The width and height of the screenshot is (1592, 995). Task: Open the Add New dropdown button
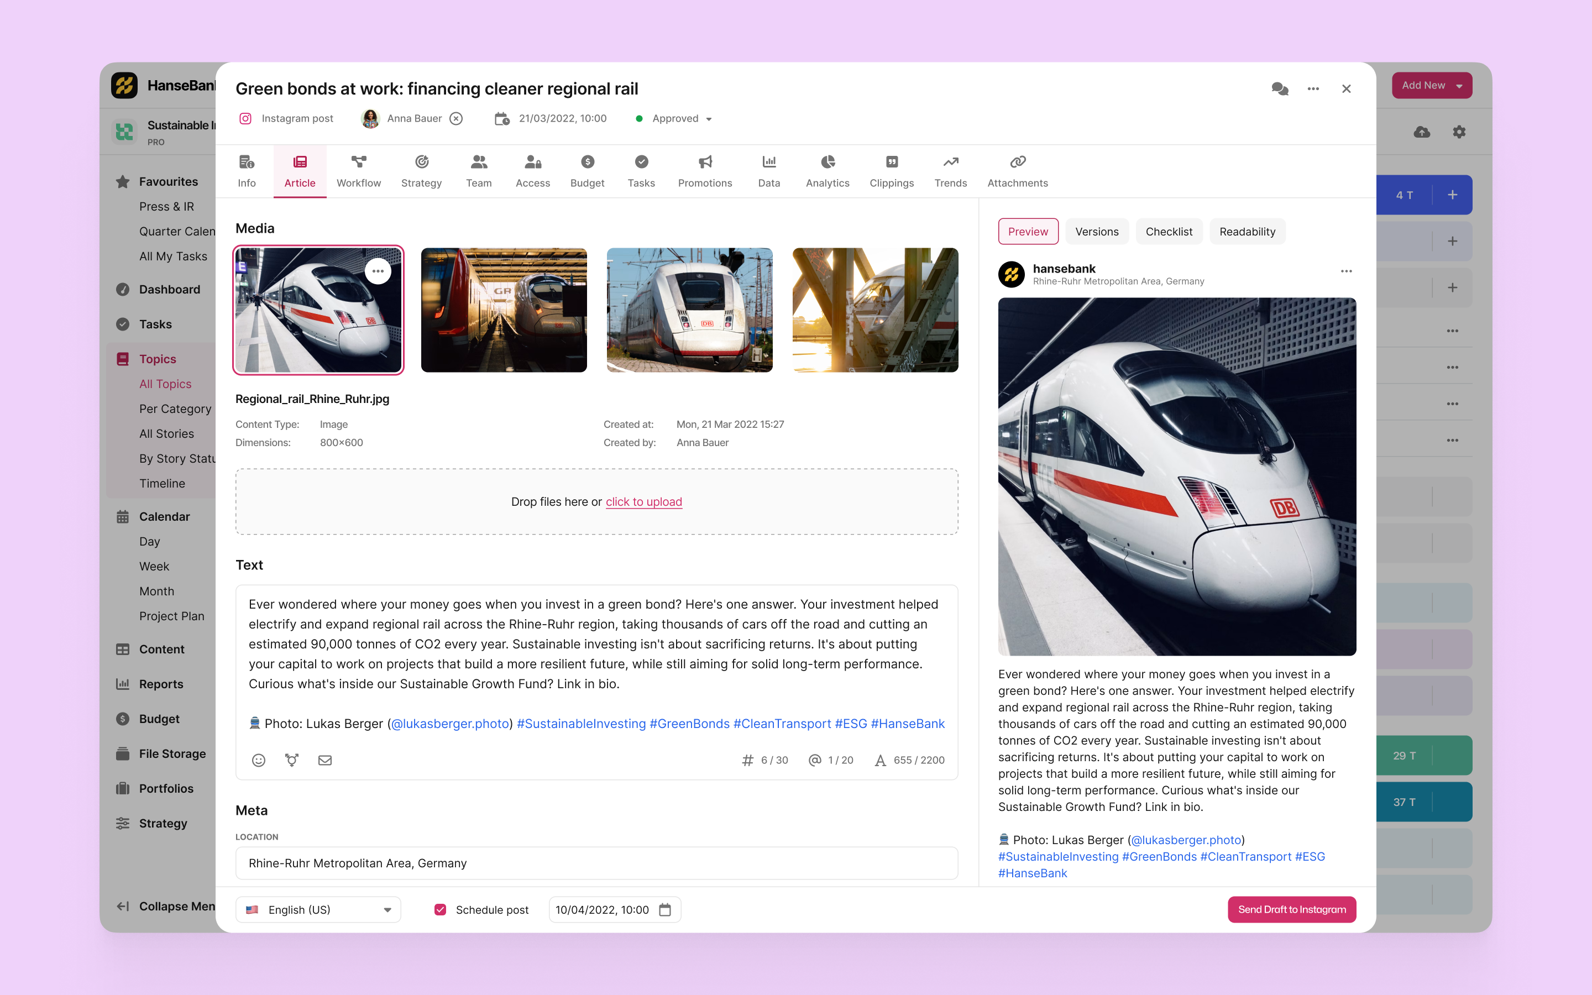(x=1432, y=86)
